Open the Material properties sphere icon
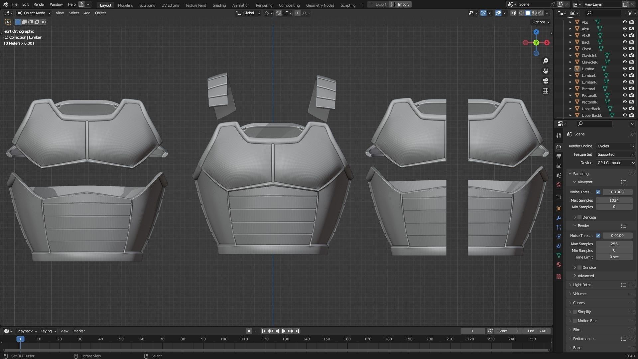 pyautogui.click(x=559, y=265)
